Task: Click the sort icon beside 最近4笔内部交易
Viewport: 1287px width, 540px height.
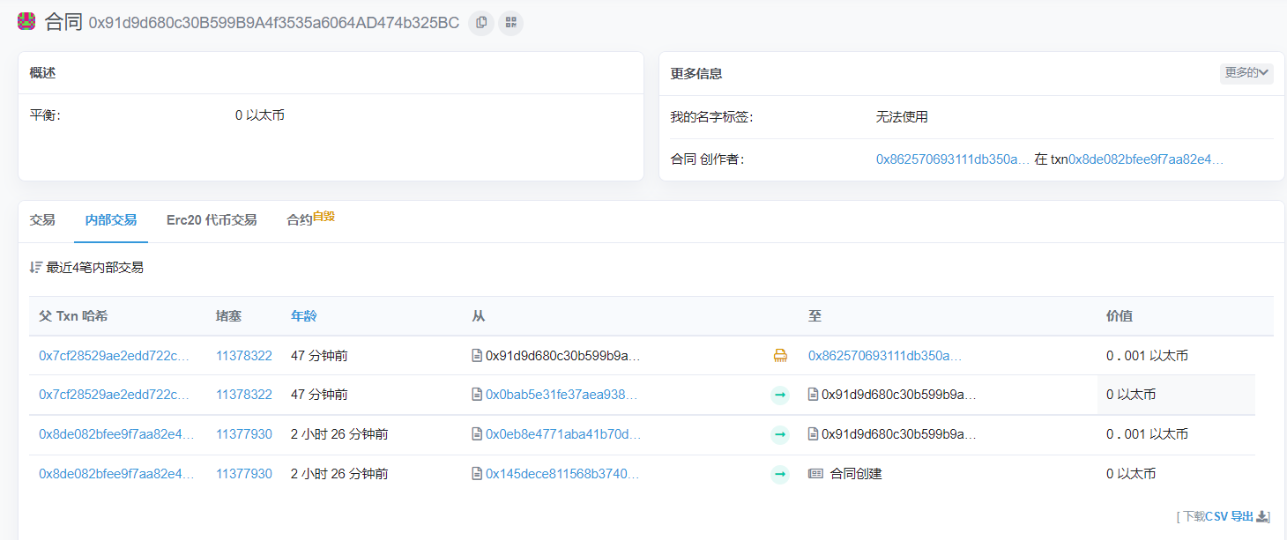Action: (x=35, y=267)
